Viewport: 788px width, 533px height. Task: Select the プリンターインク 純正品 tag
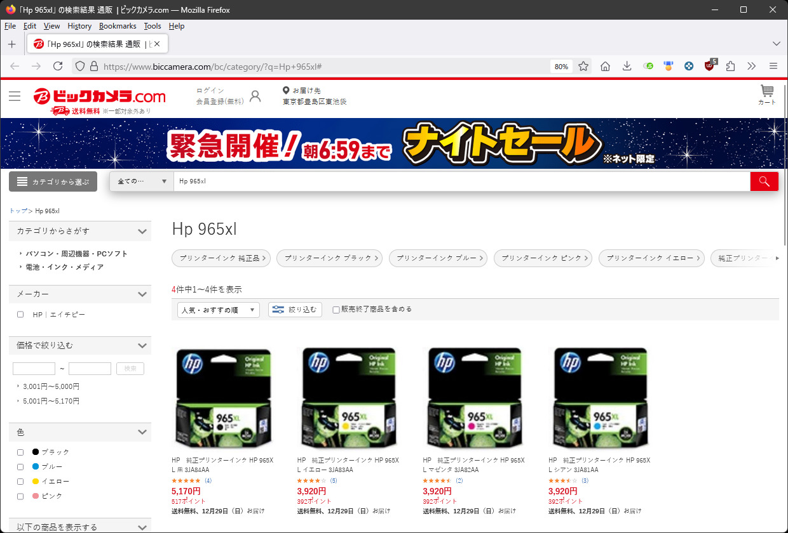(221, 258)
